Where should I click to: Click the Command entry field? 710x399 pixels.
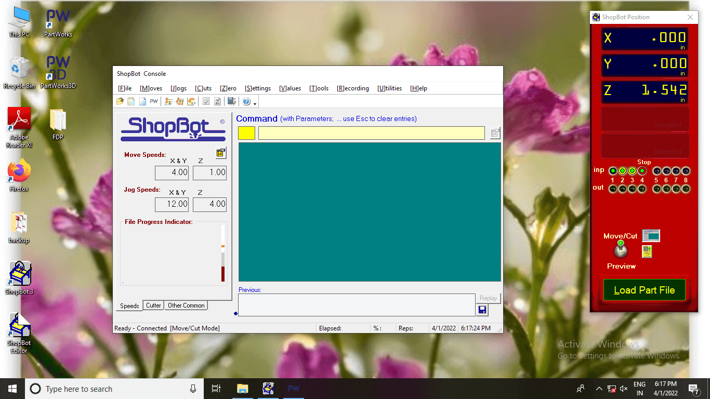372,133
